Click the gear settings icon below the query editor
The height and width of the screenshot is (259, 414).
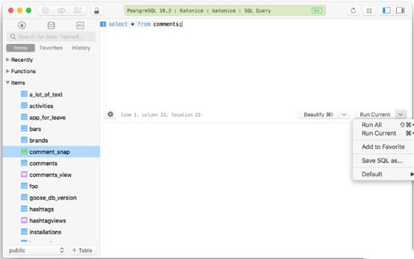pyautogui.click(x=110, y=114)
